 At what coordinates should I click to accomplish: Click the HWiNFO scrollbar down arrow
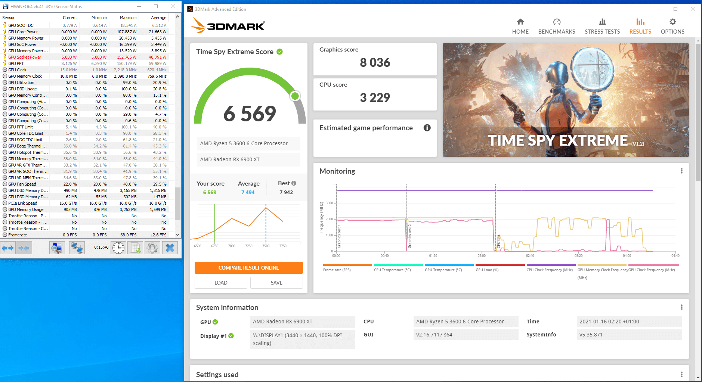[x=178, y=235]
